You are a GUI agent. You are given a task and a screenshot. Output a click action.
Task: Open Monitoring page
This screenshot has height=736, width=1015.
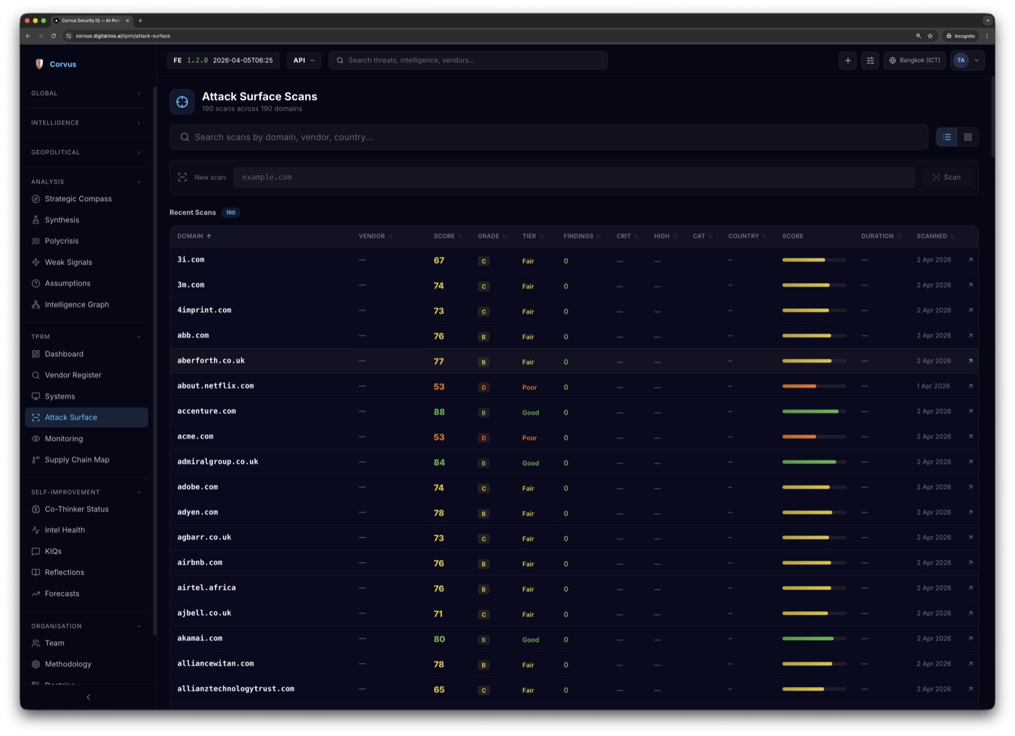(63, 439)
